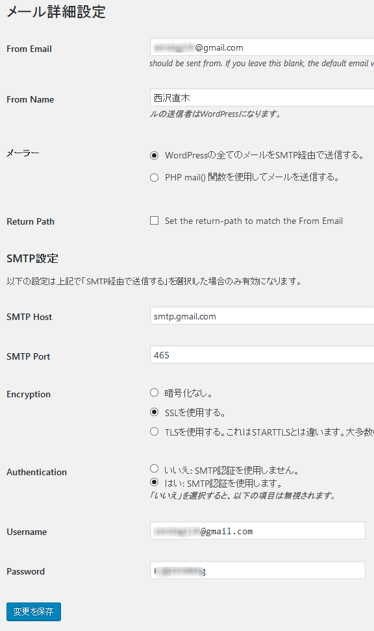Focus the Username input field
The height and width of the screenshot is (631, 374).
point(258,530)
